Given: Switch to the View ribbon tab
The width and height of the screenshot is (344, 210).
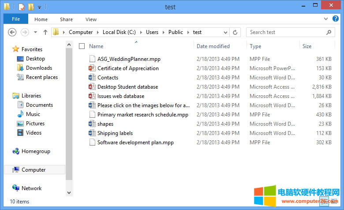Looking at the screenshot, I should (x=91, y=19).
